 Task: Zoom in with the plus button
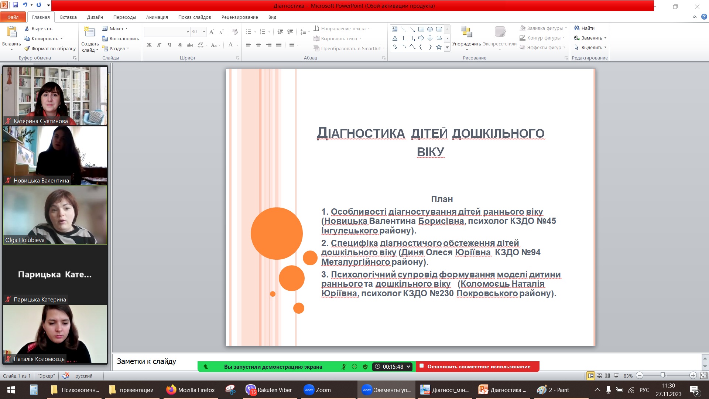tap(693, 375)
